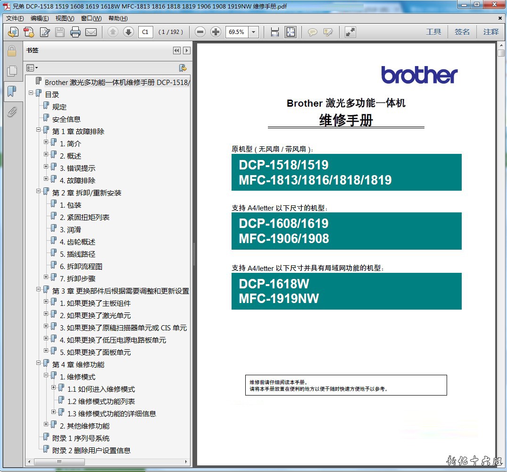The height and width of the screenshot is (472, 507).
Task: Toggle fit one full page view
Action: pyautogui.click(x=291, y=32)
